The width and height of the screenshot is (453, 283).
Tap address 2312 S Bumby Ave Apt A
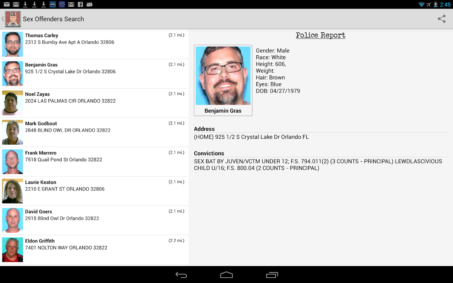click(x=70, y=42)
